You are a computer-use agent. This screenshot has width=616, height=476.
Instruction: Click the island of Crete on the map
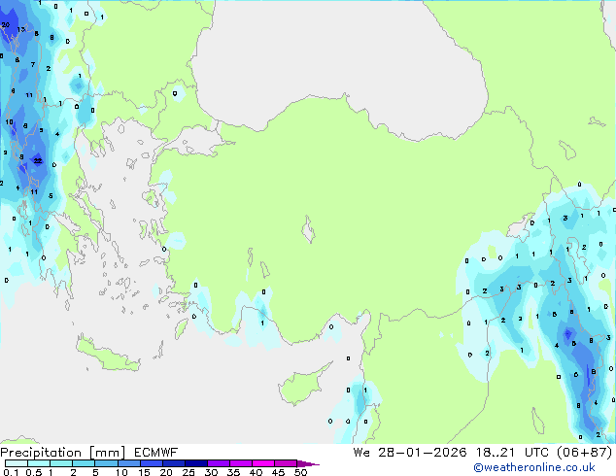point(106,355)
